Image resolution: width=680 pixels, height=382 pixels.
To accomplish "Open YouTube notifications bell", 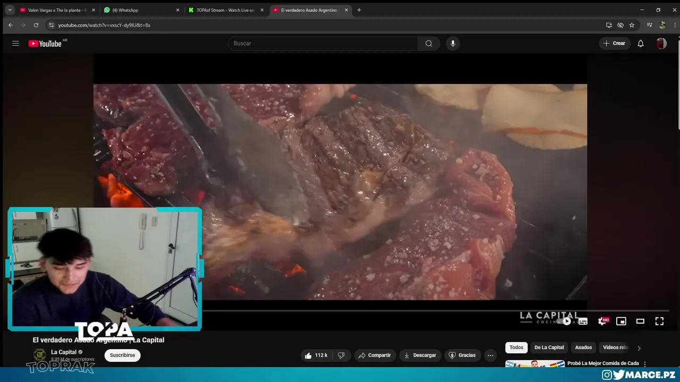I will click(x=641, y=44).
